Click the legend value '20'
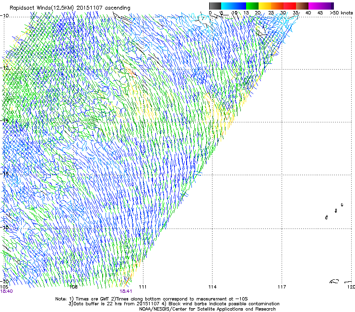Screen dimensions: 355x312 [x=258, y=12]
